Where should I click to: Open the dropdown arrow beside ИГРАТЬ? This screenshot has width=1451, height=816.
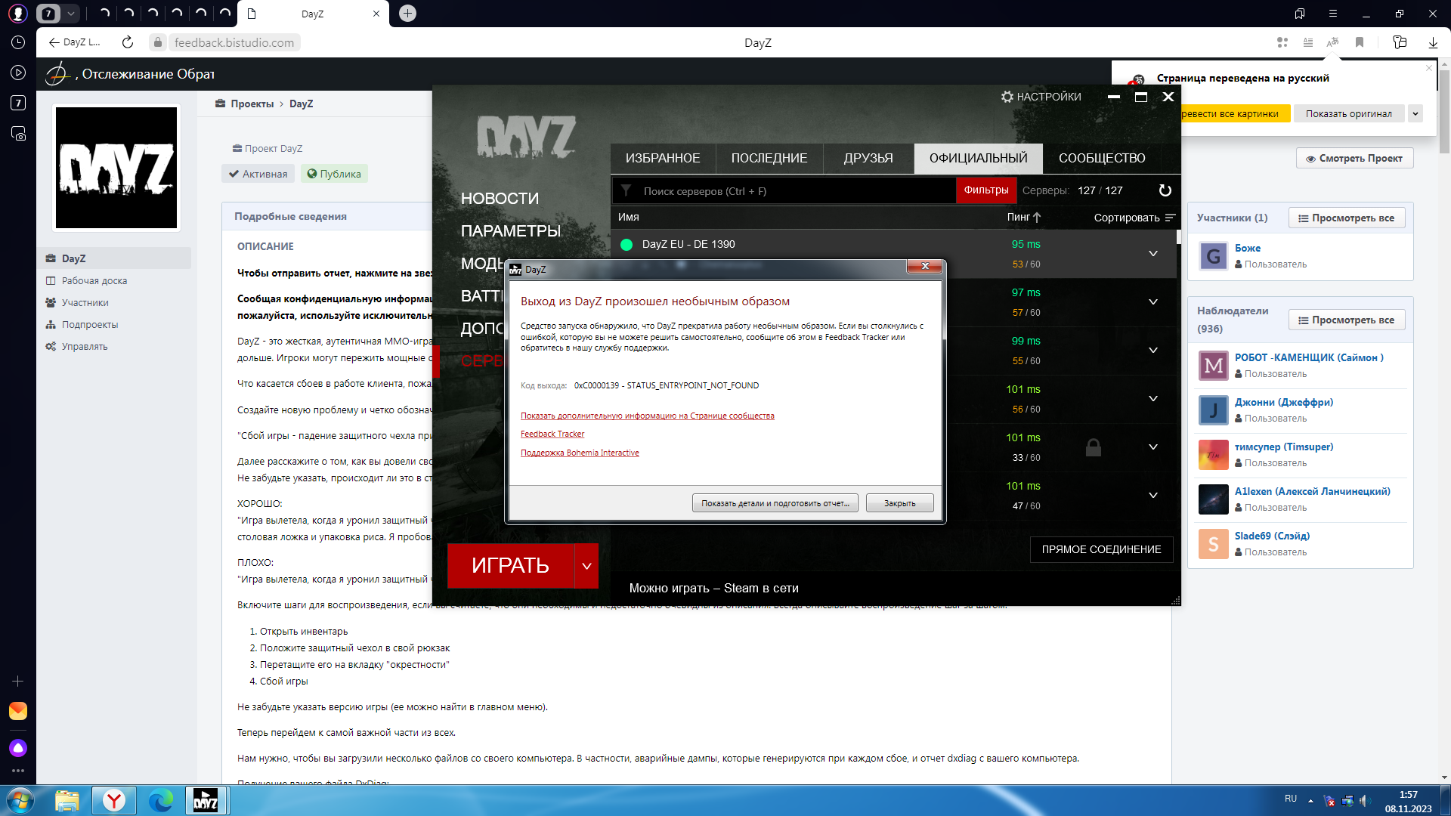point(586,566)
